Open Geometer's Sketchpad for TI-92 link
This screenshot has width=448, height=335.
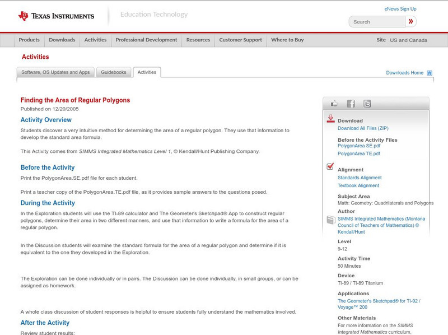point(379,304)
